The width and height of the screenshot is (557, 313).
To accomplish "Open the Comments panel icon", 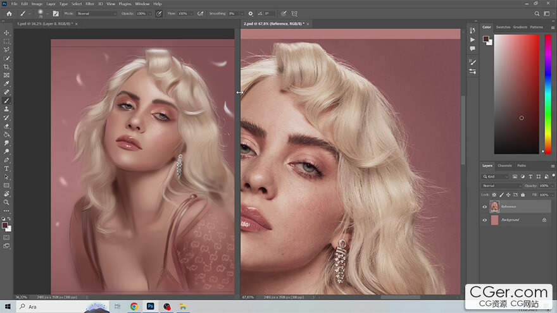I will (472, 49).
